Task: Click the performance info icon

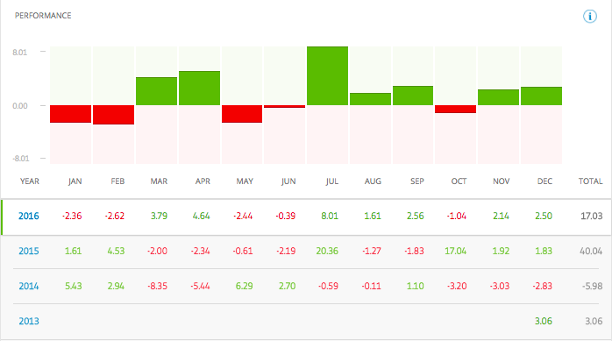Action: click(x=590, y=17)
